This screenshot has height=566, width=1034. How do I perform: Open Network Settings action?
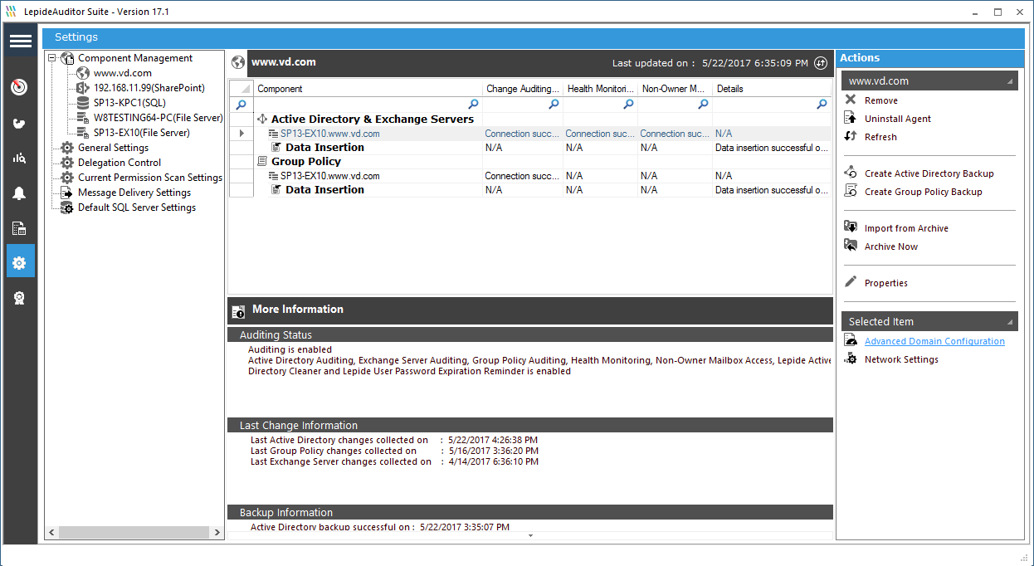(901, 359)
